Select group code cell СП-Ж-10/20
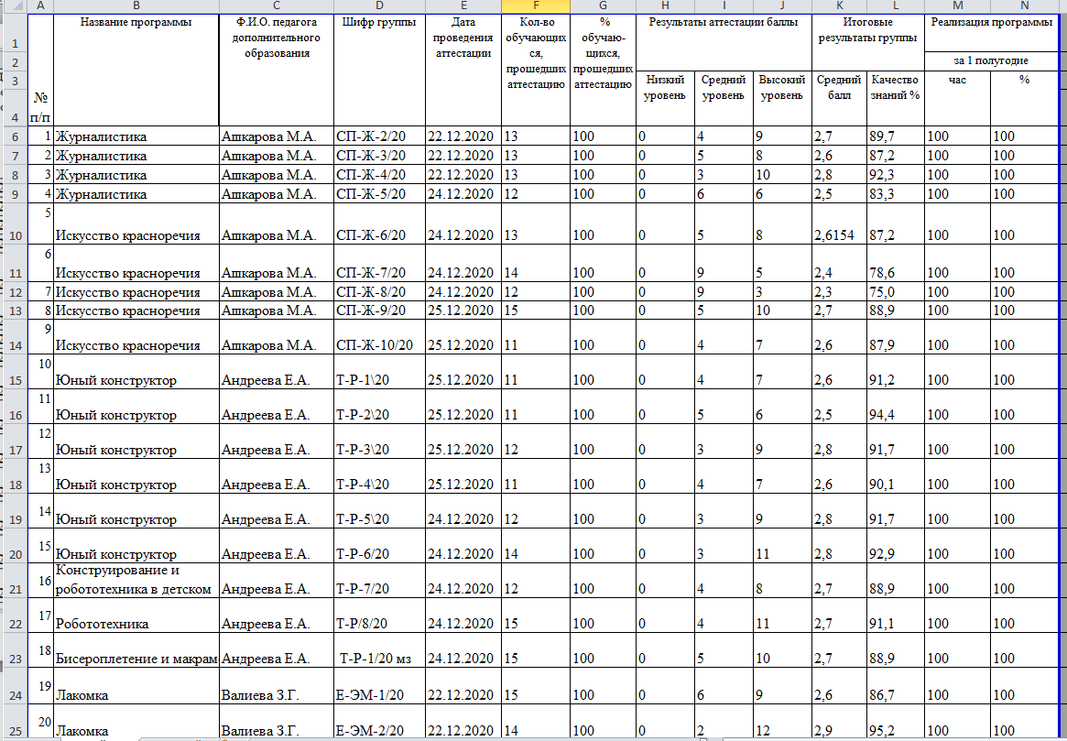This screenshot has height=741, width=1067. 379,337
